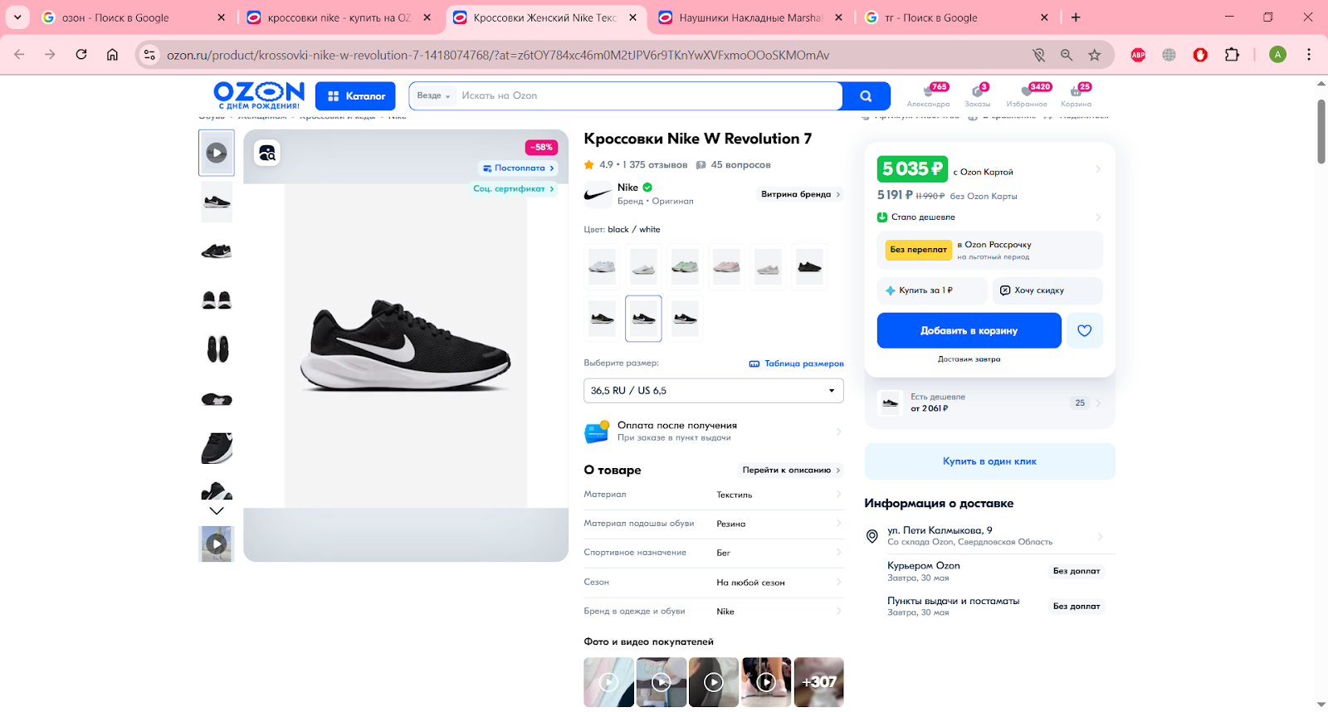Click the 5 035 ₽ Ozon Карта price
1328x712 pixels.
tap(912, 169)
